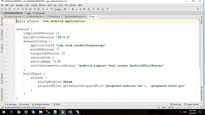205x115 pixels.
Task: Open the AVD Manager icon
Action: pyautogui.click(x=89, y=9)
